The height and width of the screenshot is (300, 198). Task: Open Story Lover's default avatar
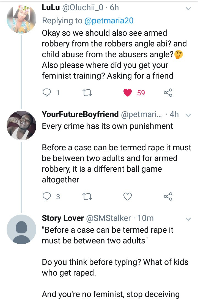tap(21, 229)
